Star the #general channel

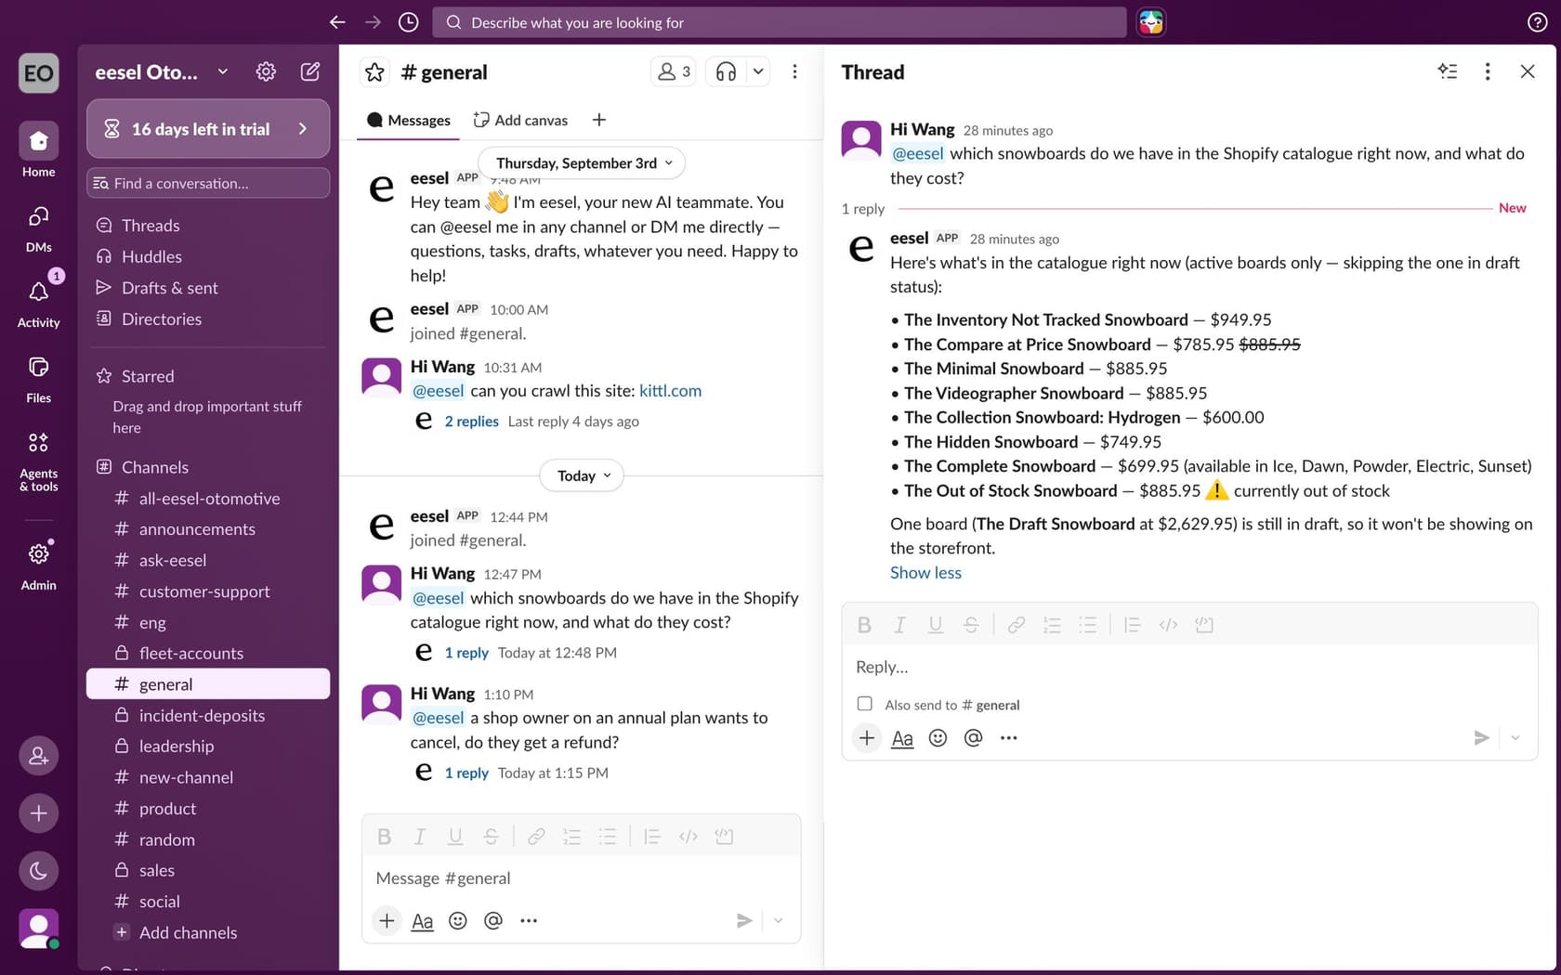coord(374,72)
